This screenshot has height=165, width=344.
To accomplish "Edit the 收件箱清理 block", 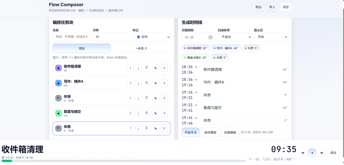I will (155, 68).
